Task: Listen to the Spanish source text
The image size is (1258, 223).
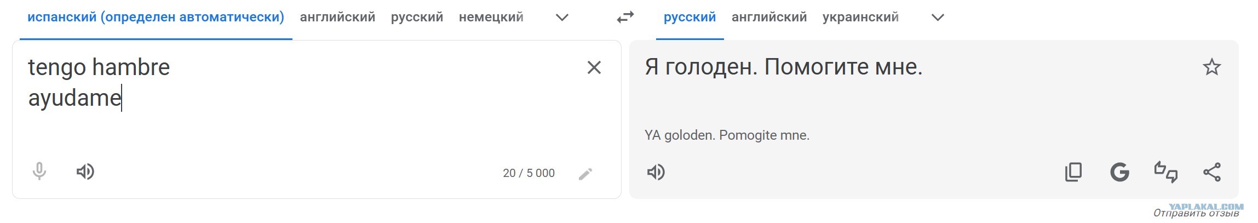Action: pyautogui.click(x=85, y=172)
